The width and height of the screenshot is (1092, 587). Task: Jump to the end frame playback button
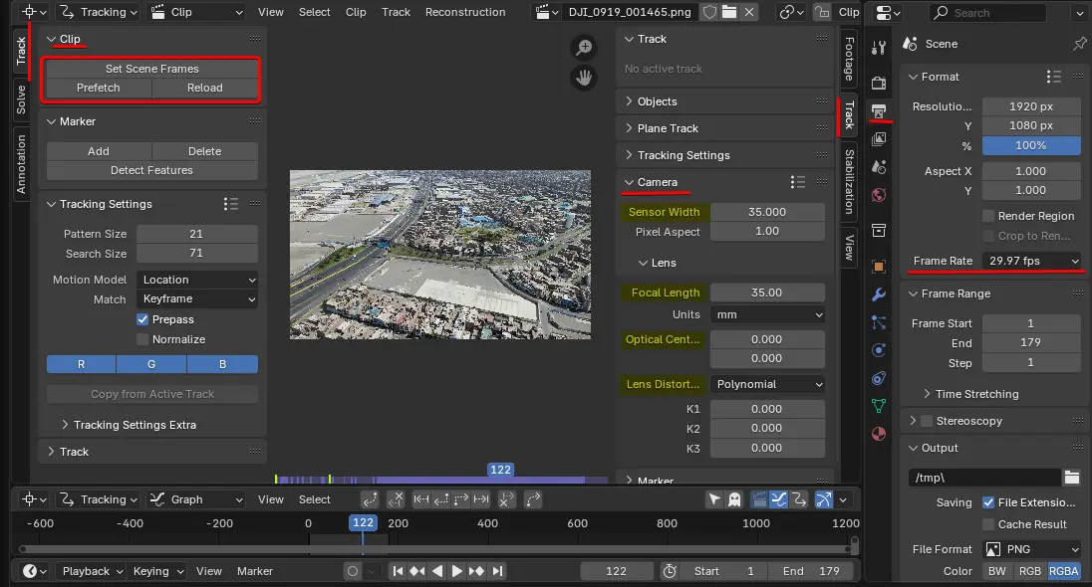[497, 571]
